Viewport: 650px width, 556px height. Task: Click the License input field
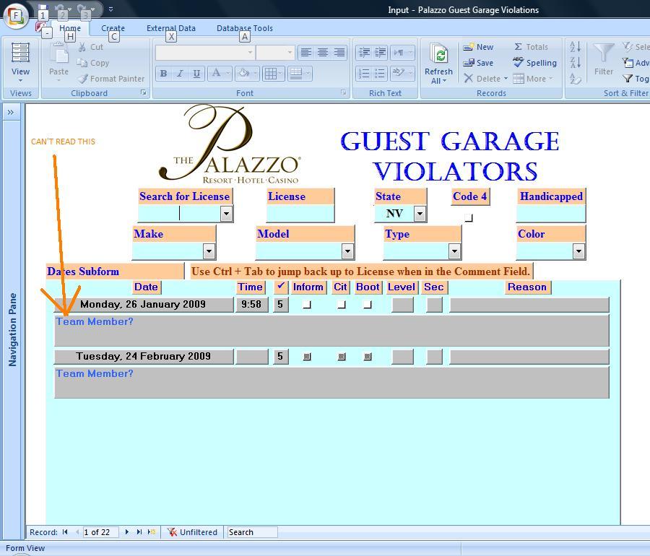pyautogui.click(x=300, y=214)
